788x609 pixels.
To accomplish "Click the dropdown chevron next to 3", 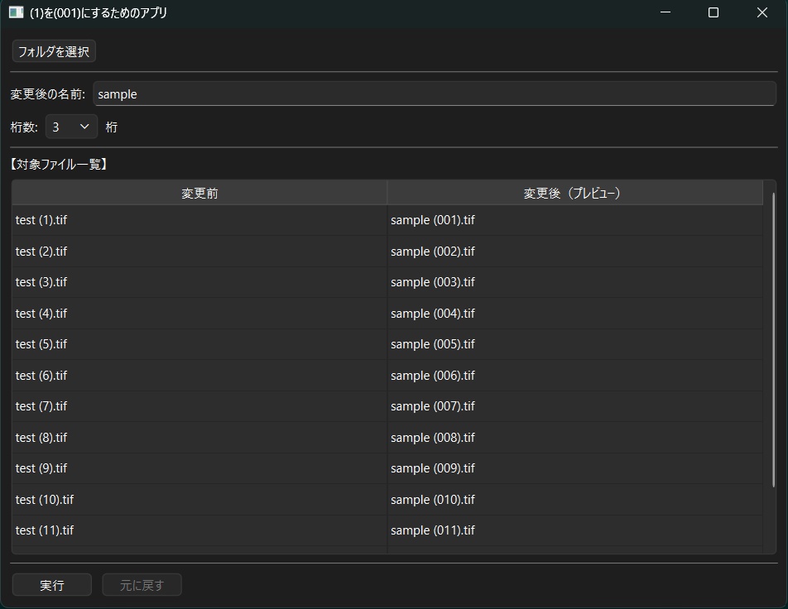I will (84, 127).
